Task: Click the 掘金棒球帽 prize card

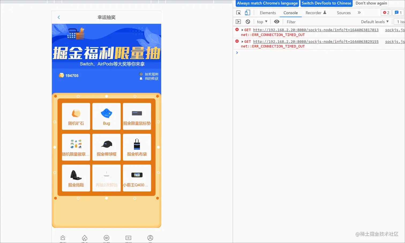Action: coord(107,147)
